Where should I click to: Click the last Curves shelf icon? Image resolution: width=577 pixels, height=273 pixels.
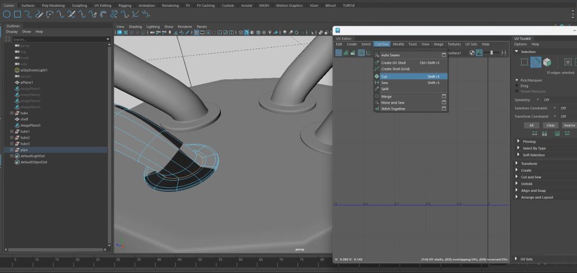147,14
